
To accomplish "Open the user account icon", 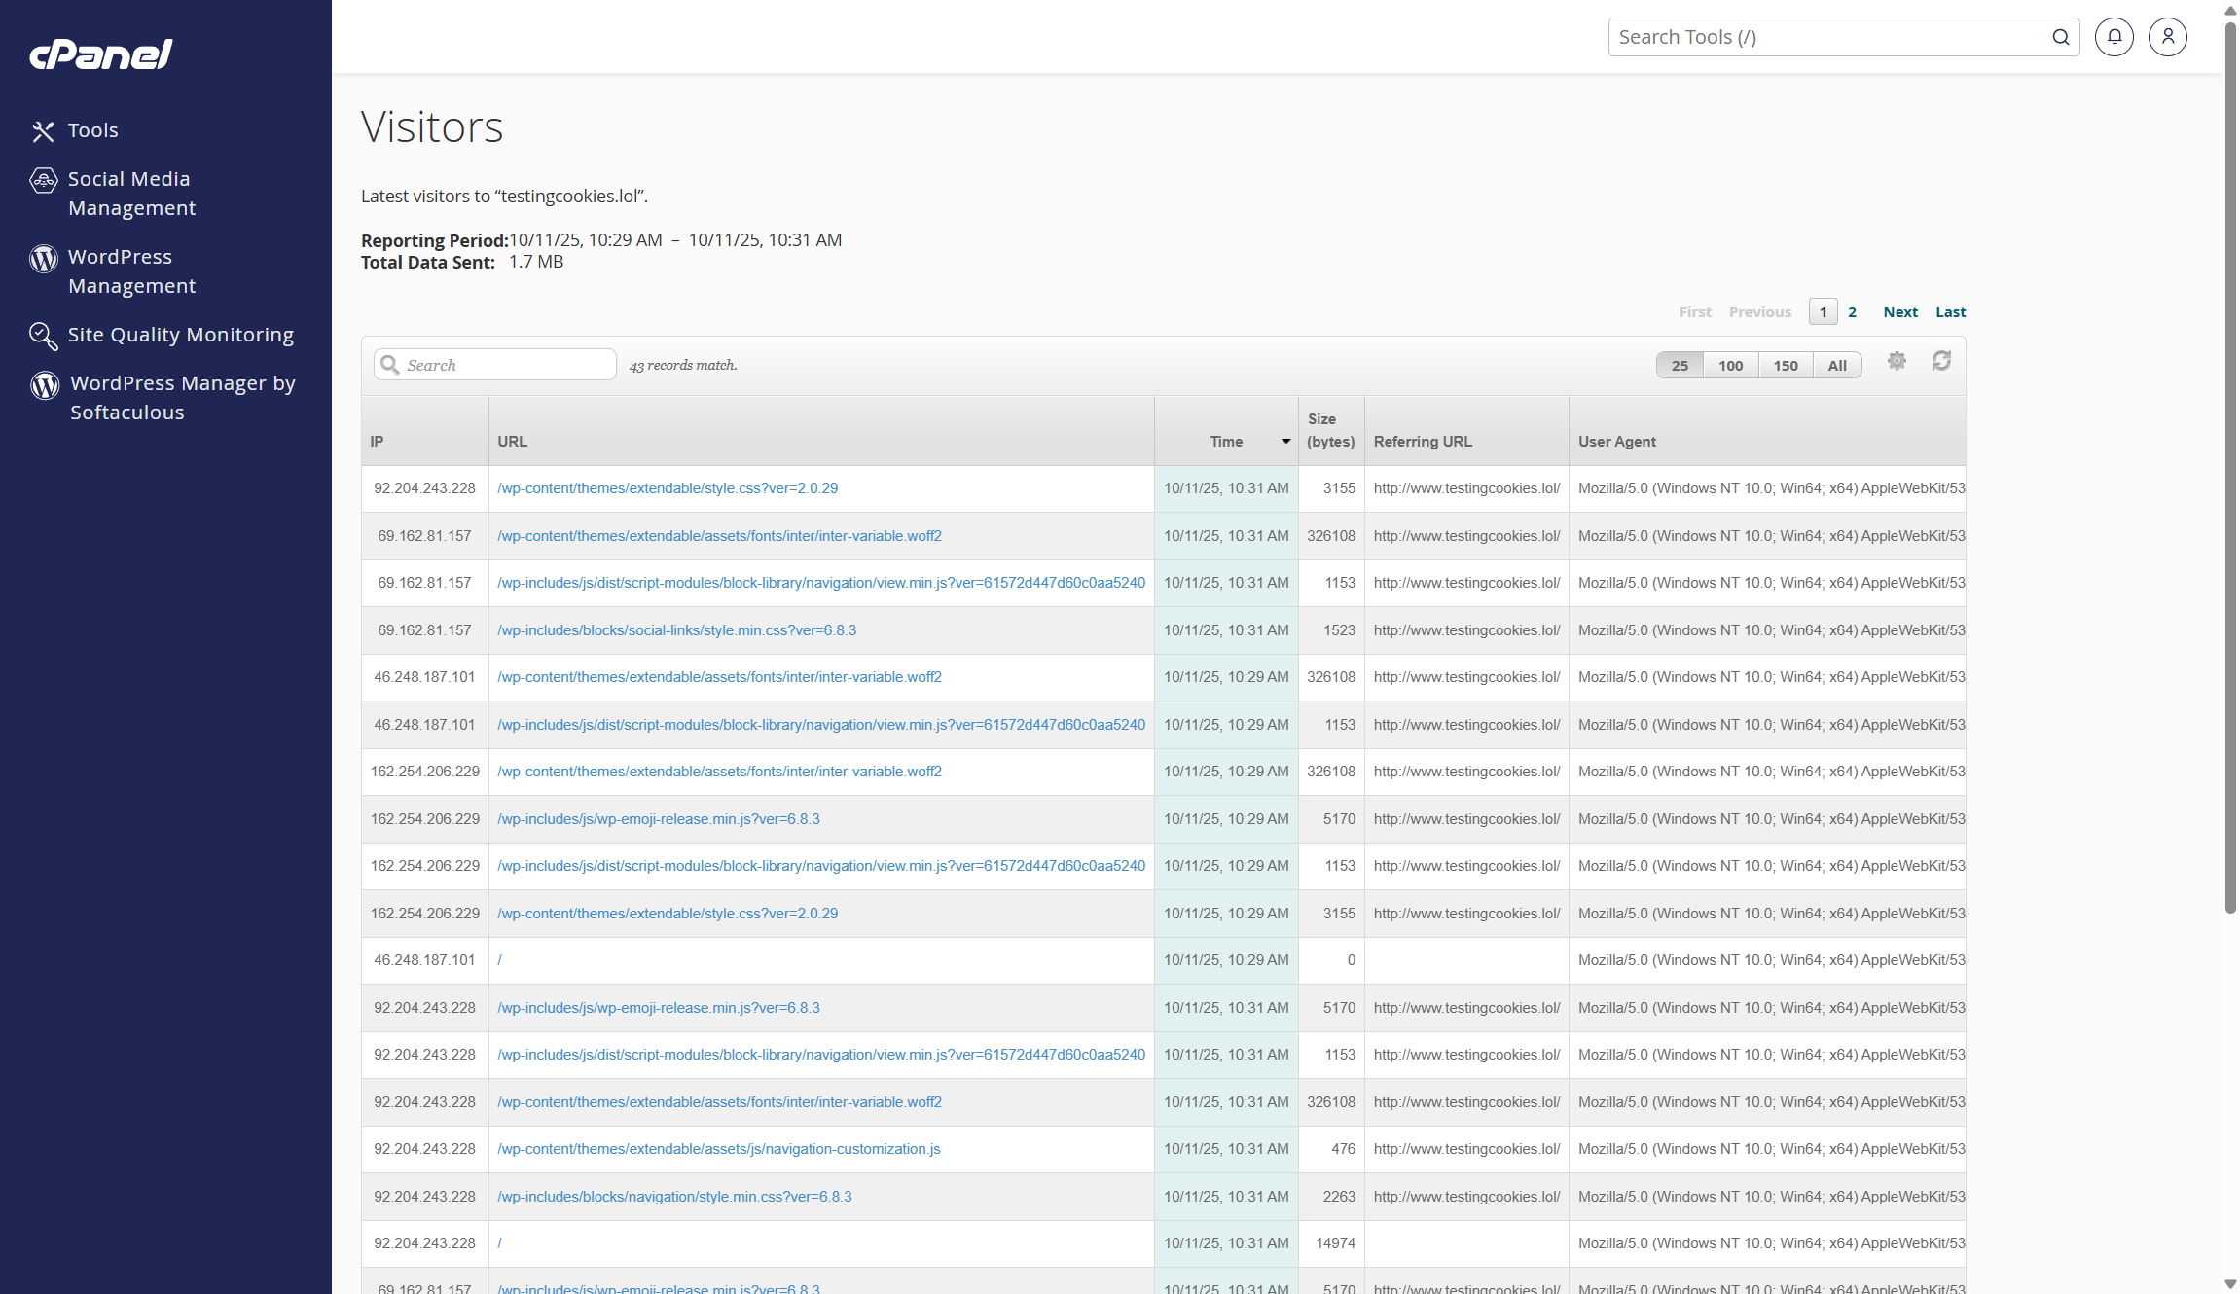I will tap(2167, 37).
